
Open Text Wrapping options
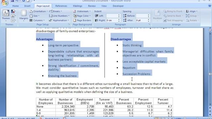point(174,20)
